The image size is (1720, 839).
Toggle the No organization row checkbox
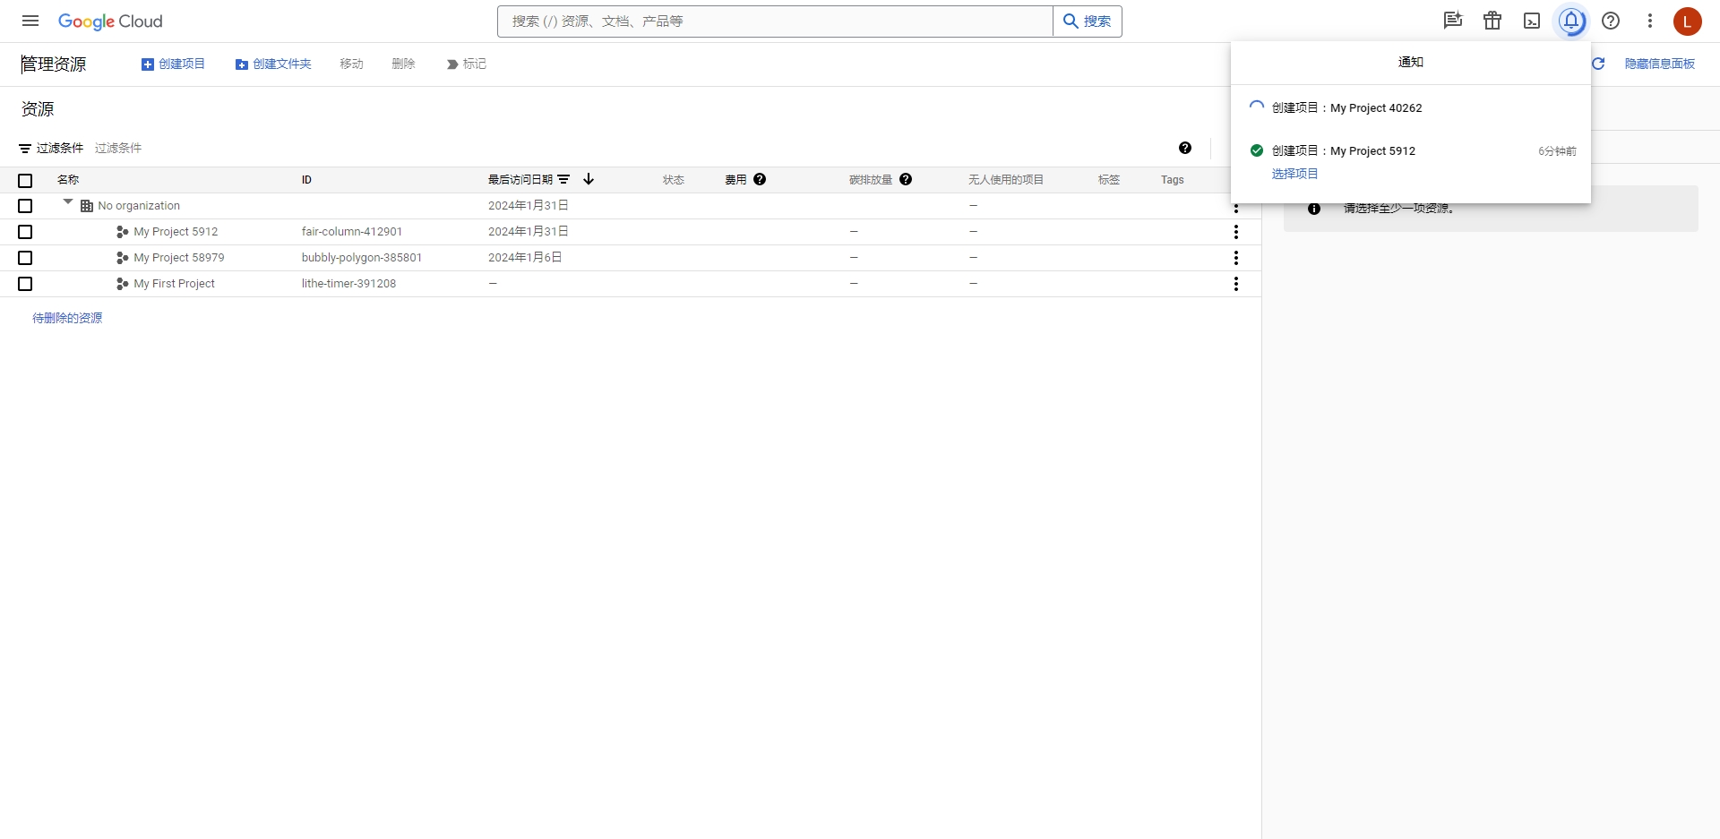click(25, 206)
